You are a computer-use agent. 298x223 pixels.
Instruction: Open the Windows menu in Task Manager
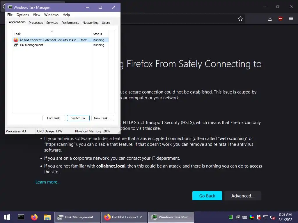tap(51, 15)
